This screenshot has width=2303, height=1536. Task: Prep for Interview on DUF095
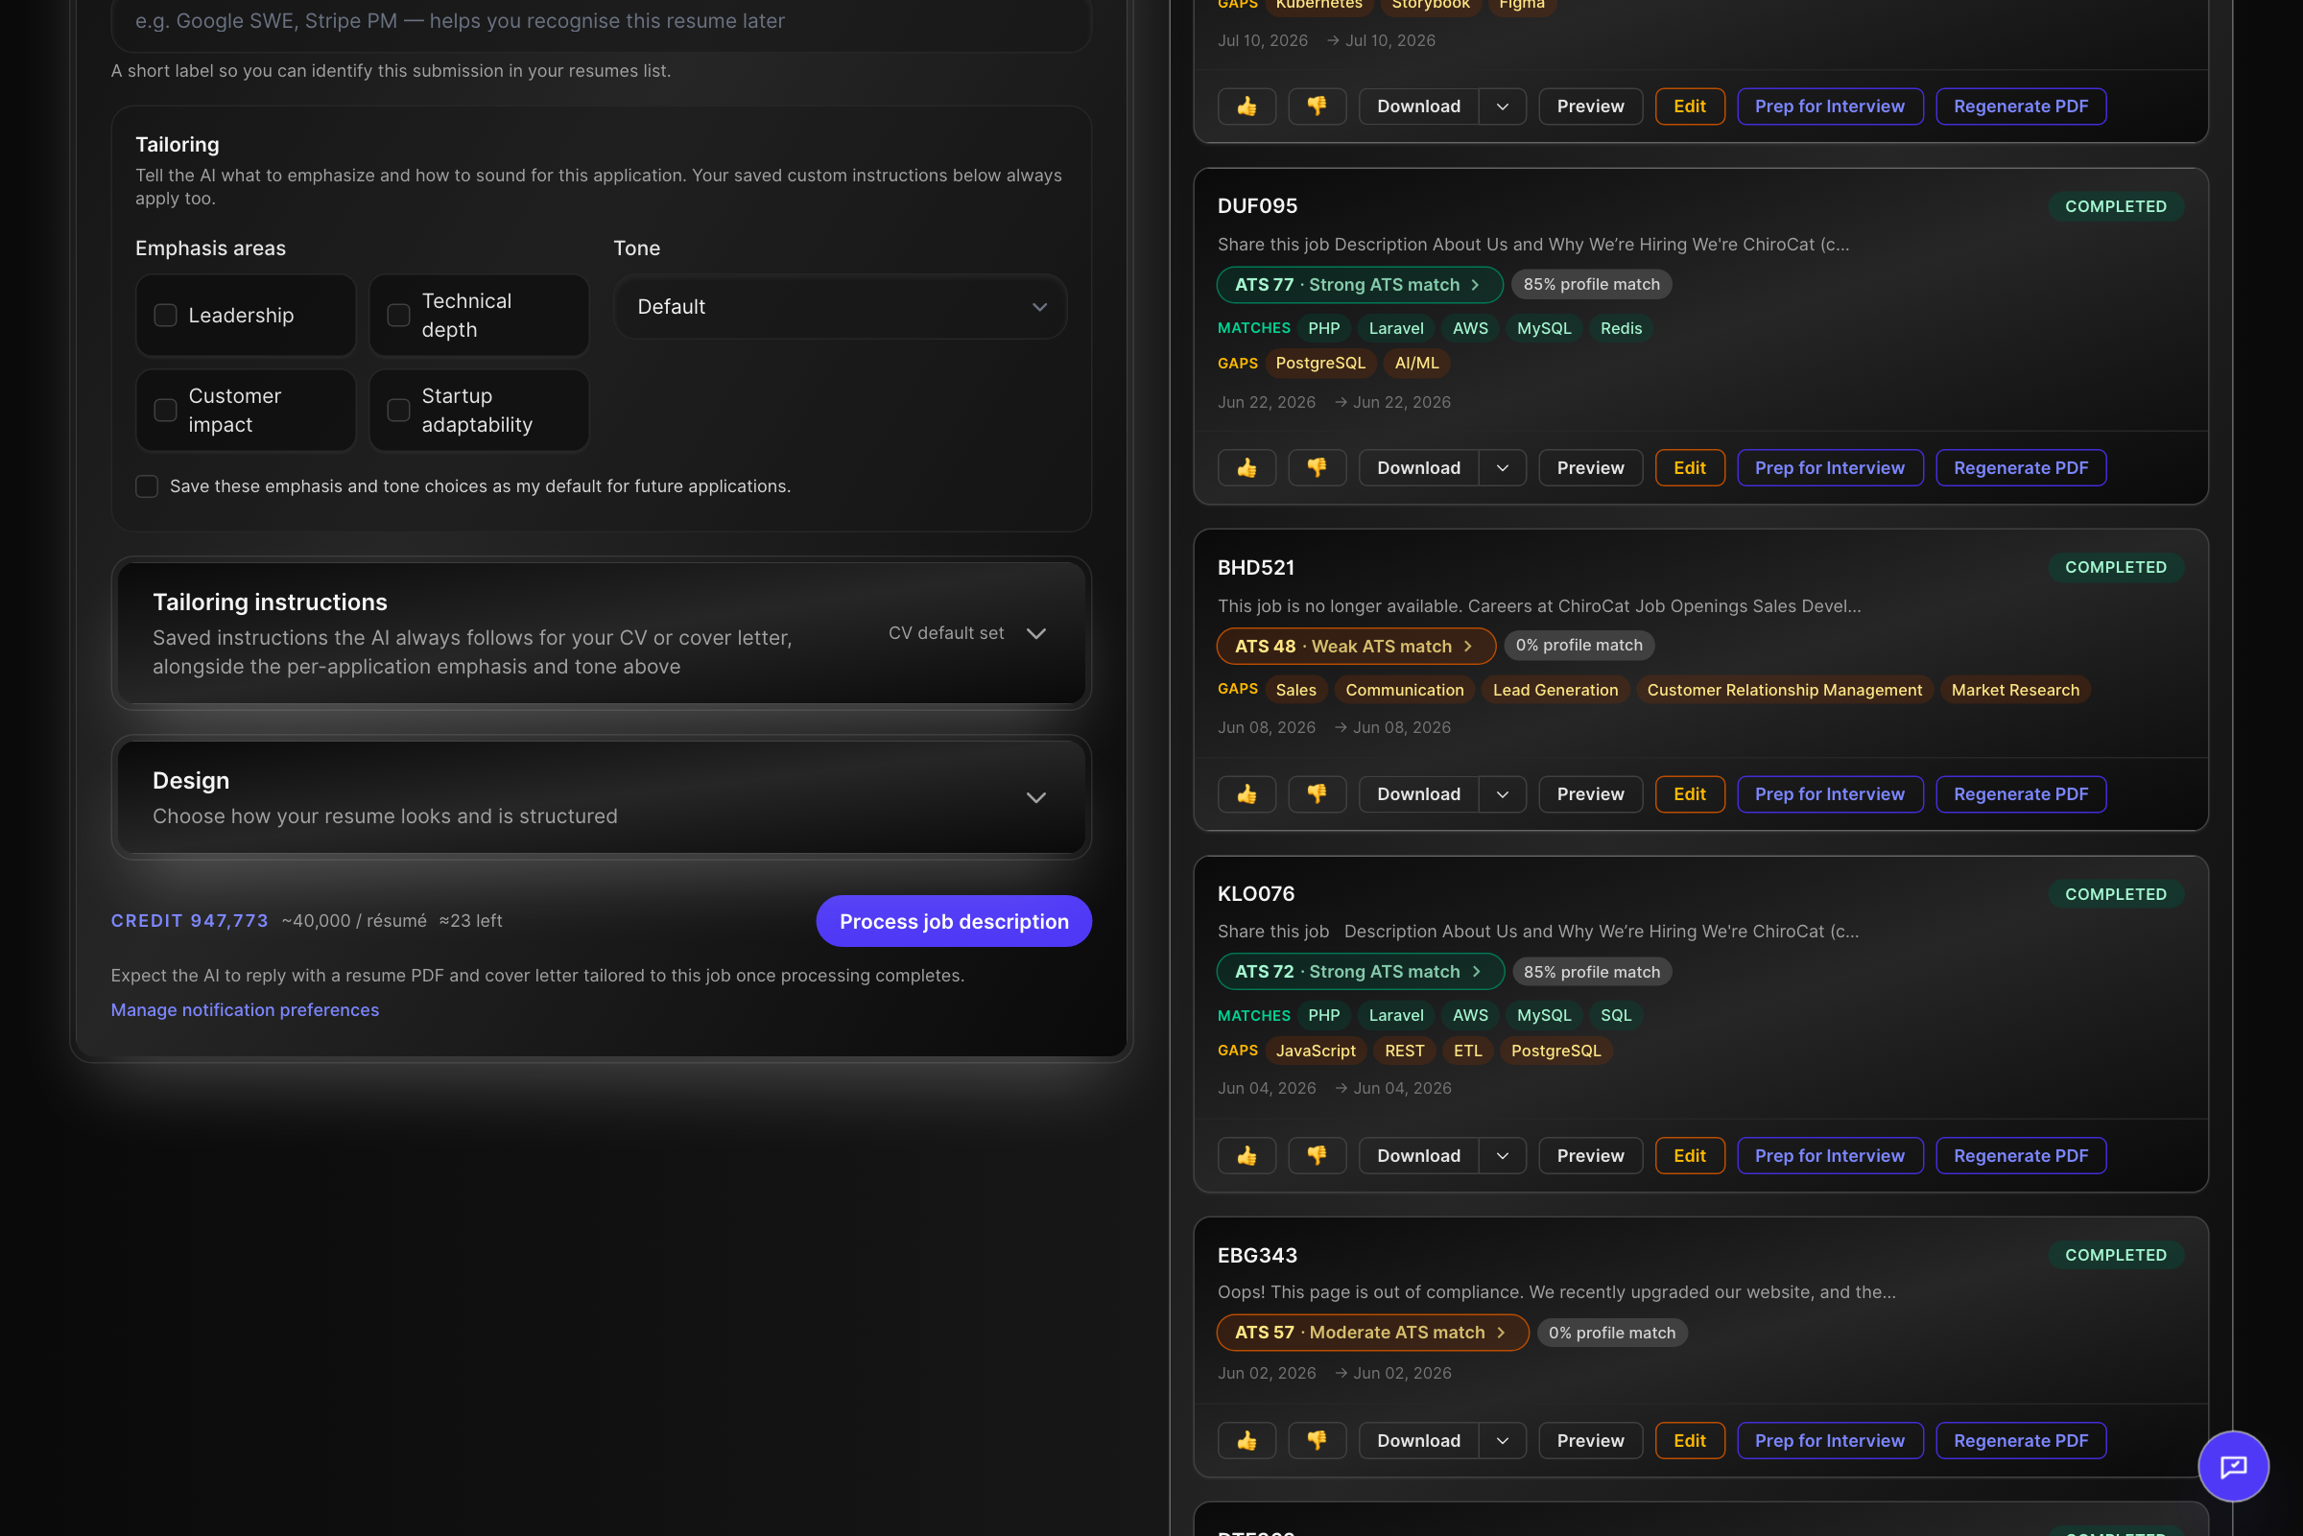(1829, 467)
